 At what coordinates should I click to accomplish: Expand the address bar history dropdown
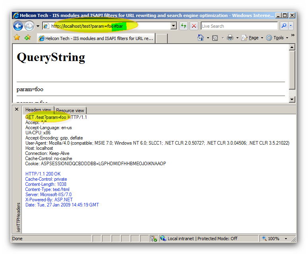174,26
